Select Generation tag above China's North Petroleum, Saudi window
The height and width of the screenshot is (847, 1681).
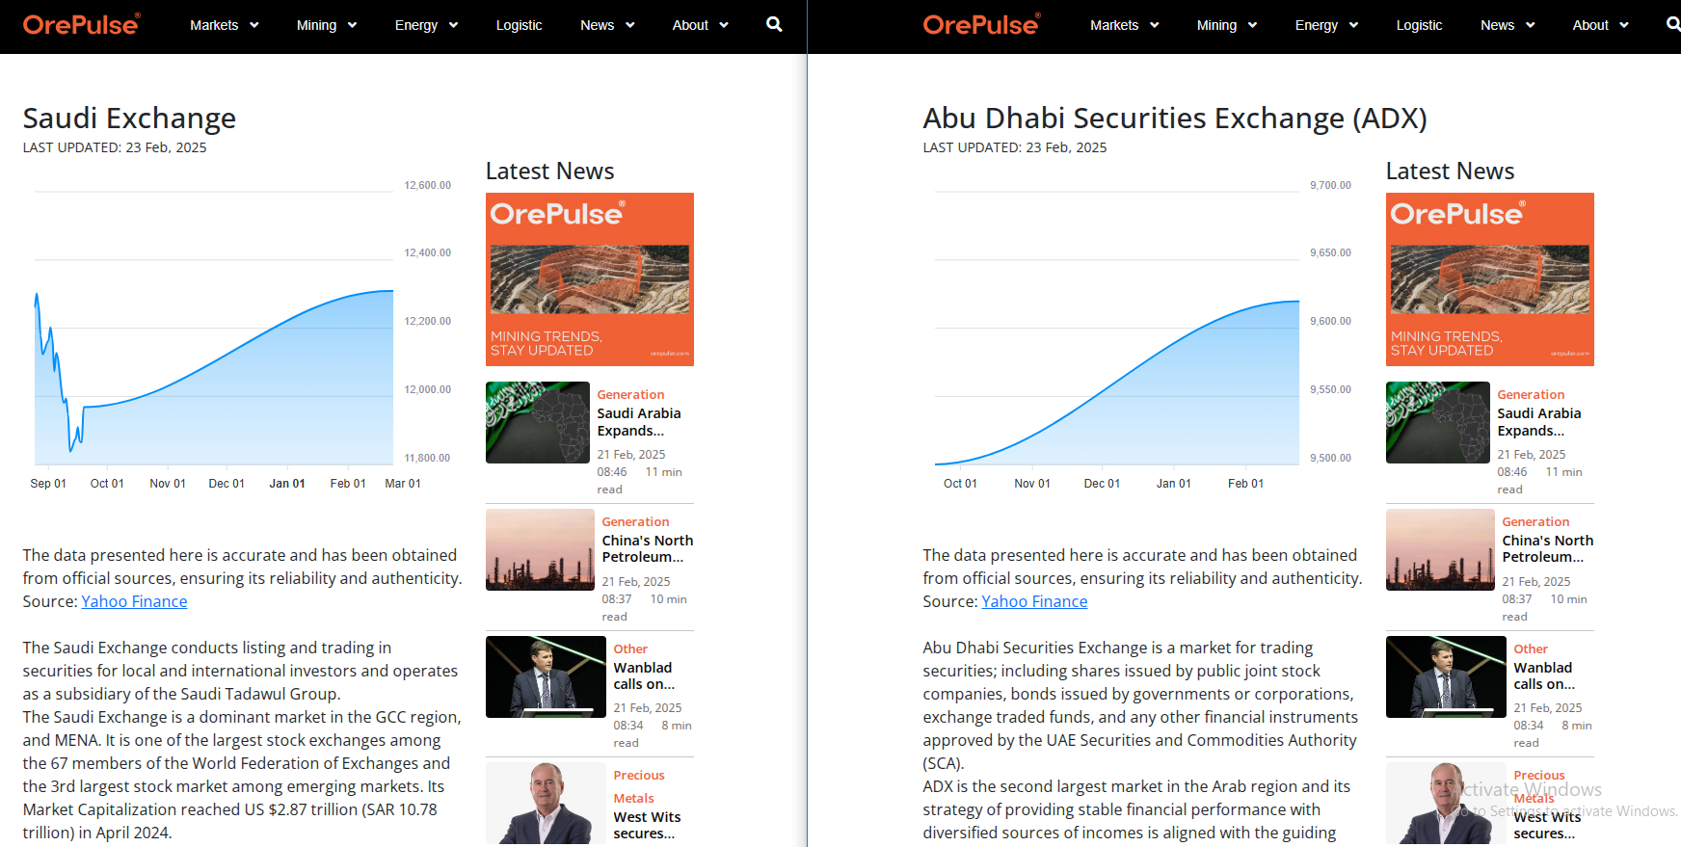[635, 521]
